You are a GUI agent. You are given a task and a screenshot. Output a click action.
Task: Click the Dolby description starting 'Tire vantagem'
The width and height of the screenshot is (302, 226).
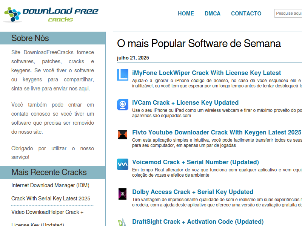(x=217, y=202)
